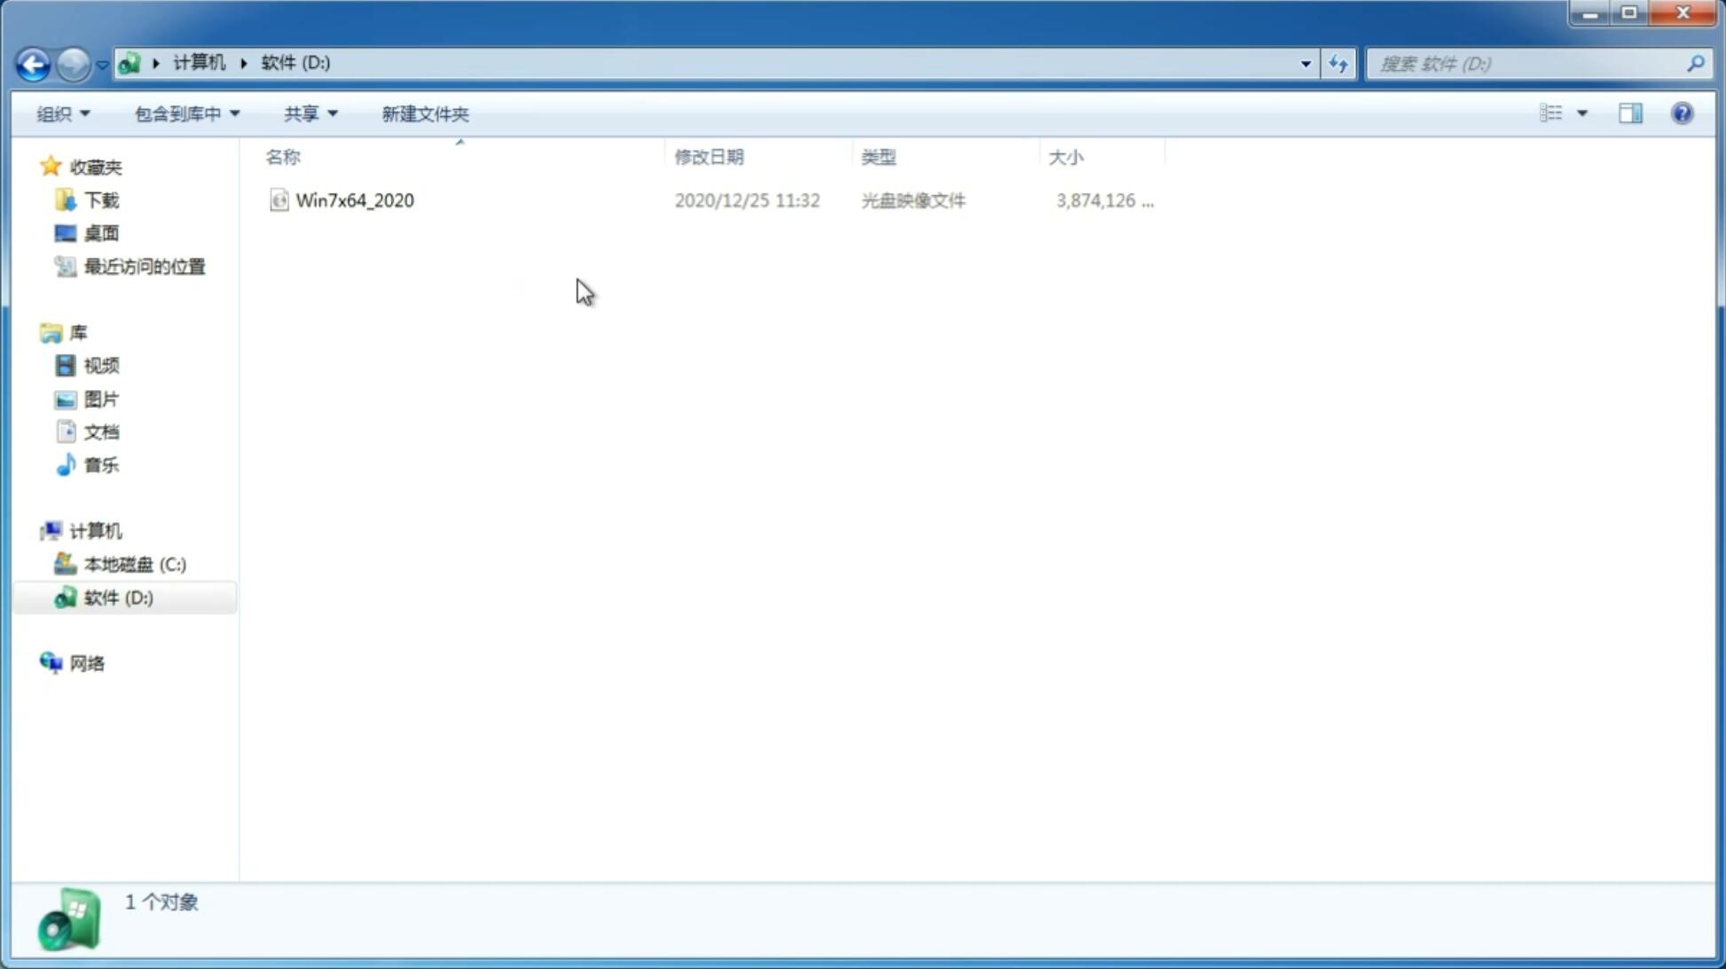Expand 组织 (Organize) dropdown menu
The height and width of the screenshot is (969, 1726).
[x=62, y=113]
